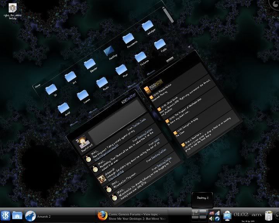This screenshot has width=279, height=223.
Task: Click the volume speaker tray icon
Action: point(211,219)
